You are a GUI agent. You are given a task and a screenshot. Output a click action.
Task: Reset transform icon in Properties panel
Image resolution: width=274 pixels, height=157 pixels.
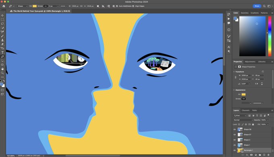click(263, 71)
